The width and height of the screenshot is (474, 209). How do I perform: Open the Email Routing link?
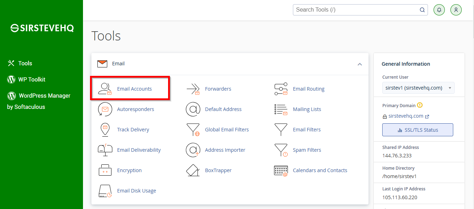pos(309,89)
